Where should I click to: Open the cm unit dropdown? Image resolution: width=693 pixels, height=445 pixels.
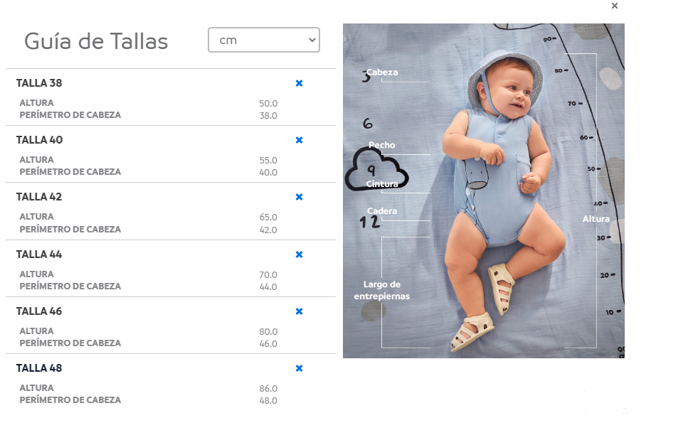coord(264,40)
